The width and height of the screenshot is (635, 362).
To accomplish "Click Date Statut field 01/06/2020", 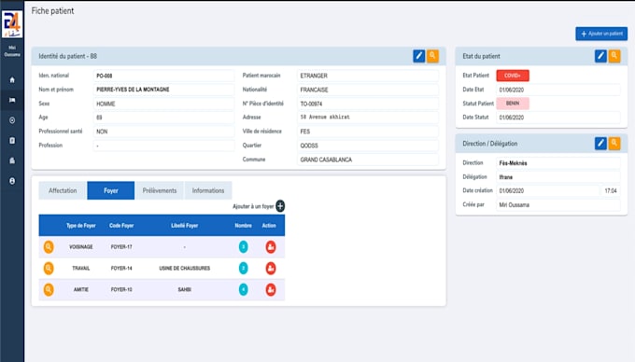I will coord(558,118).
